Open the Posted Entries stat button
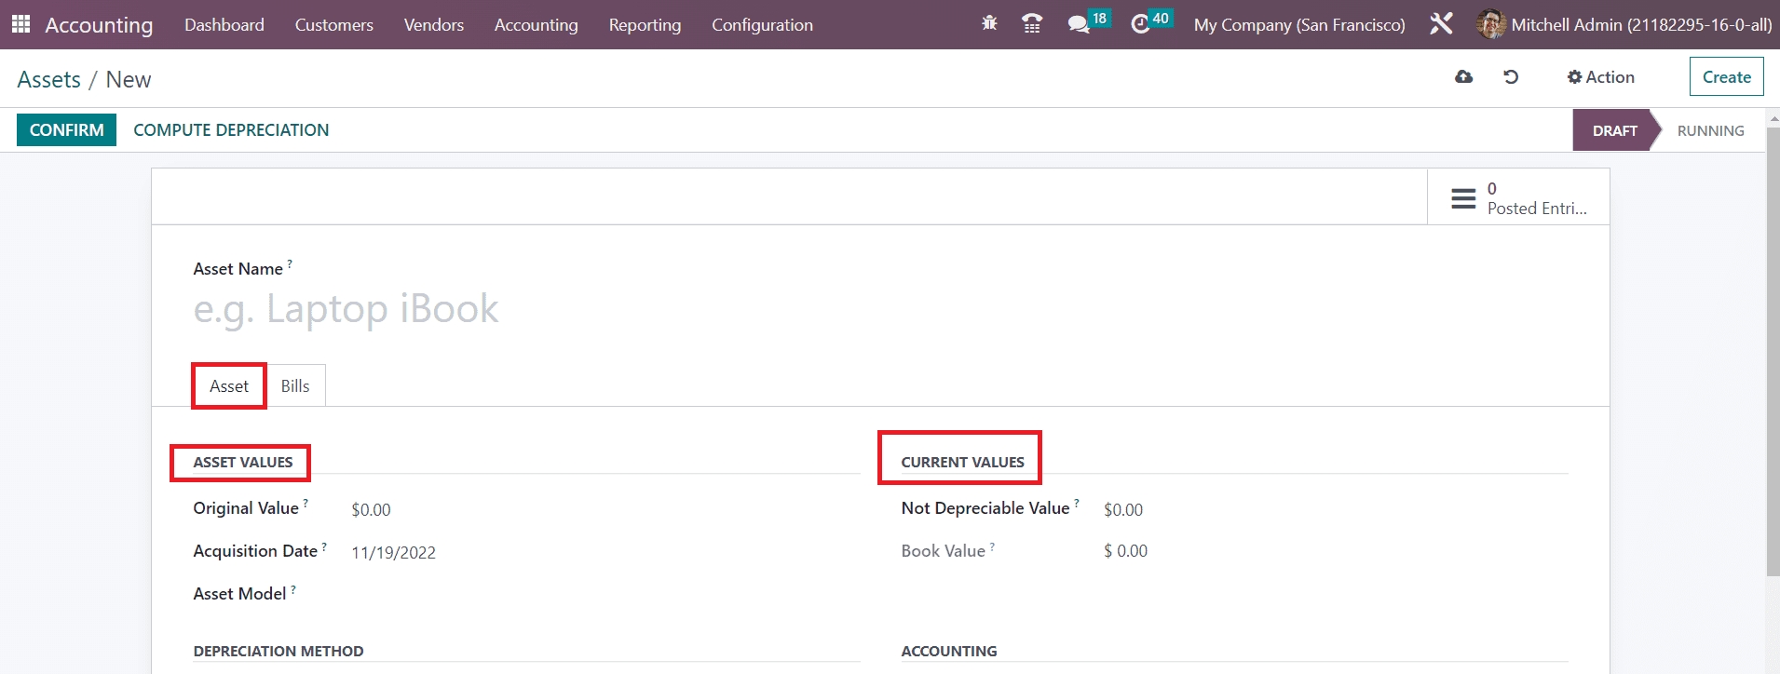The height and width of the screenshot is (674, 1780). (1517, 197)
